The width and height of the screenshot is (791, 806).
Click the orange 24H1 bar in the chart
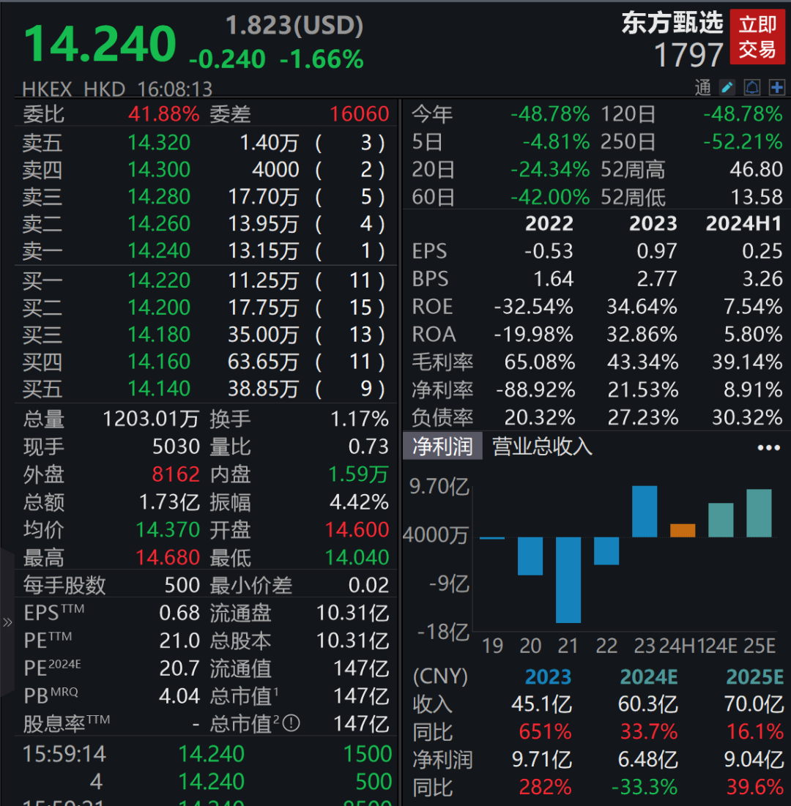tap(683, 531)
